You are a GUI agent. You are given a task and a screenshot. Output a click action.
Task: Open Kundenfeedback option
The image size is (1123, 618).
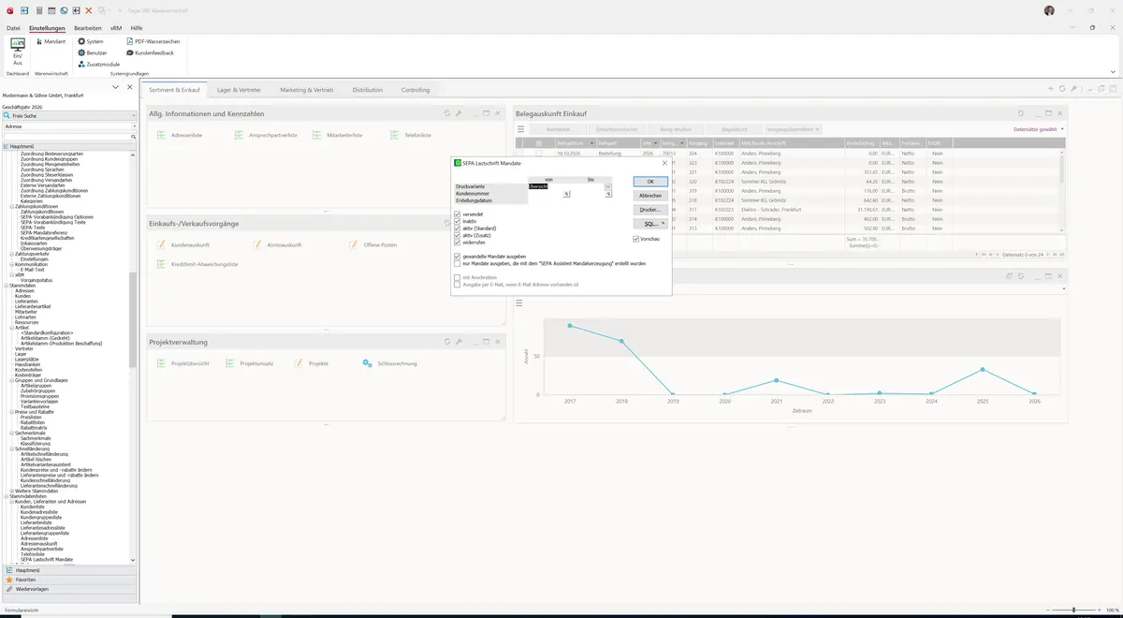tap(150, 52)
